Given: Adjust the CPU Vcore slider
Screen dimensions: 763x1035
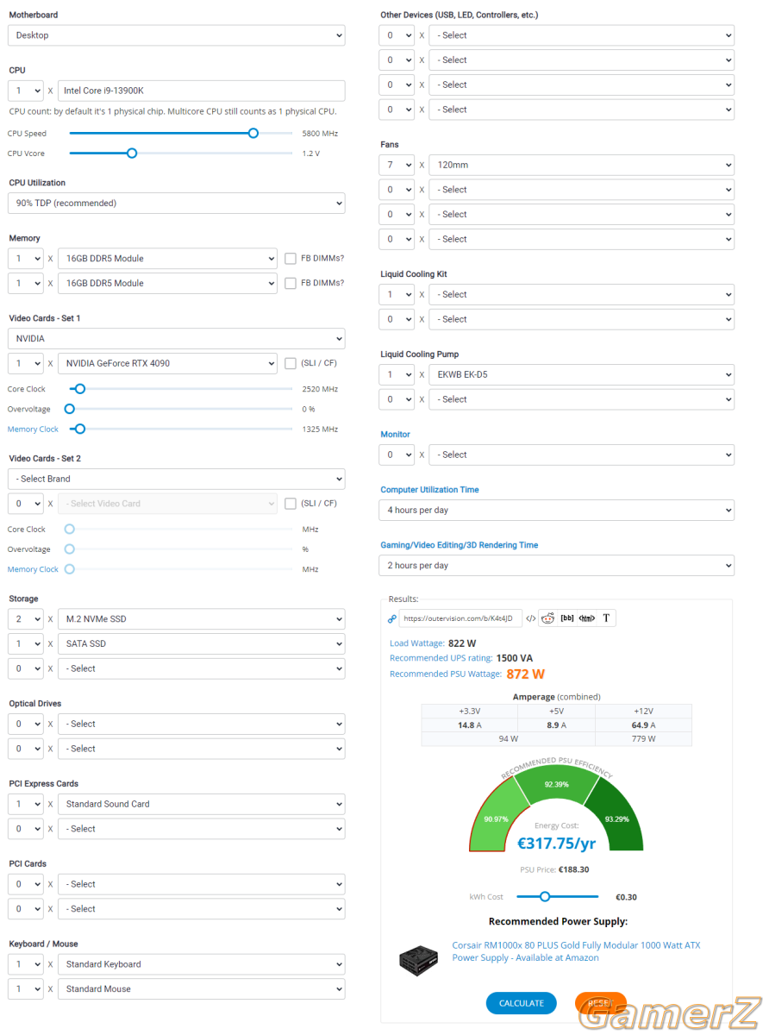Looking at the screenshot, I should click(132, 154).
